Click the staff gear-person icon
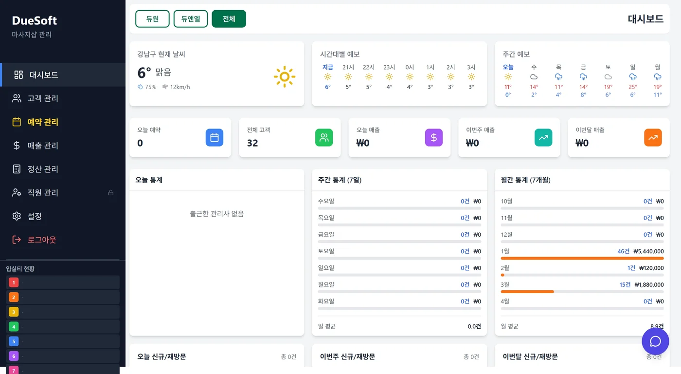Viewport: 681px width, 374px height. tap(17, 192)
